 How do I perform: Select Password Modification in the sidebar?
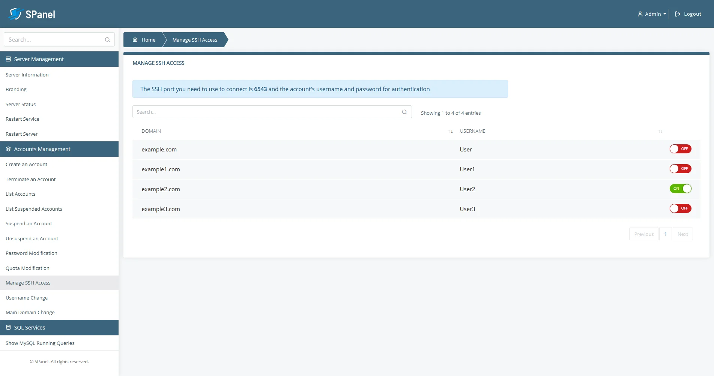tap(31, 253)
